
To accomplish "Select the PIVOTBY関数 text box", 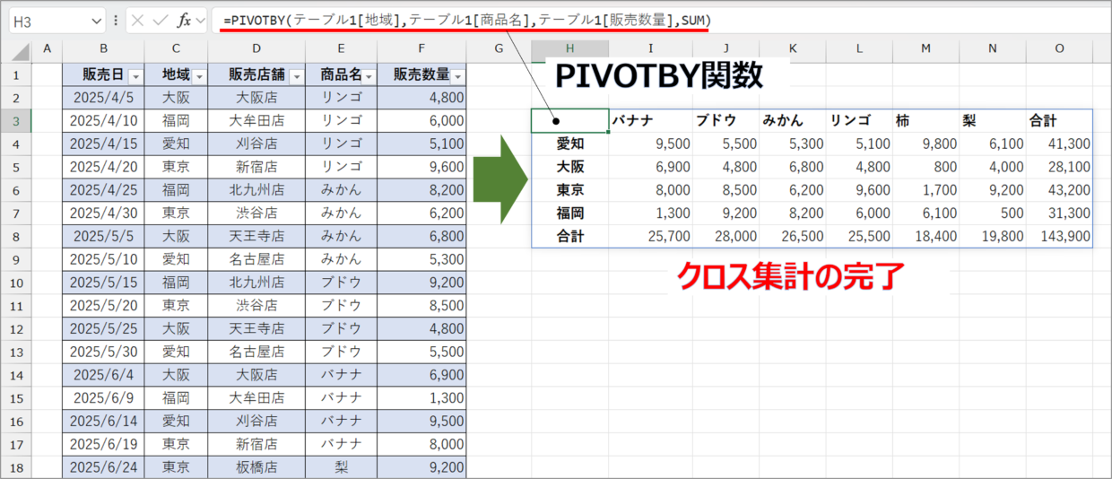I will [659, 76].
